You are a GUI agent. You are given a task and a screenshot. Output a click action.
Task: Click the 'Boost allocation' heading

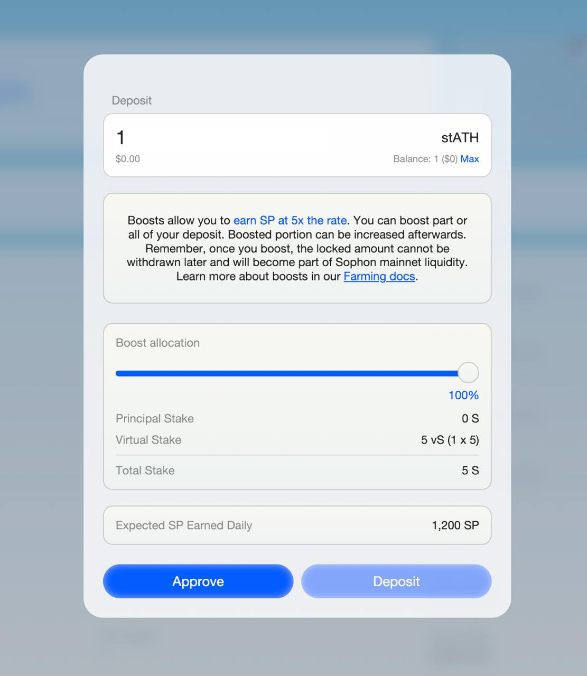coord(157,343)
